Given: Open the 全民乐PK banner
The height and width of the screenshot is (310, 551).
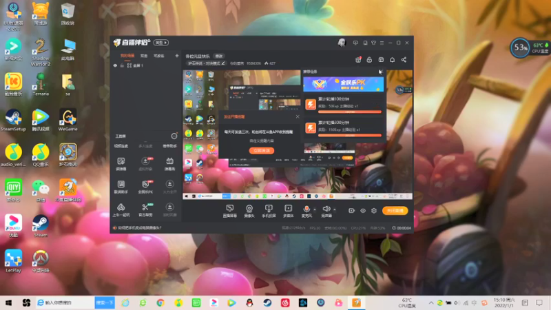Looking at the screenshot, I should [x=343, y=84].
